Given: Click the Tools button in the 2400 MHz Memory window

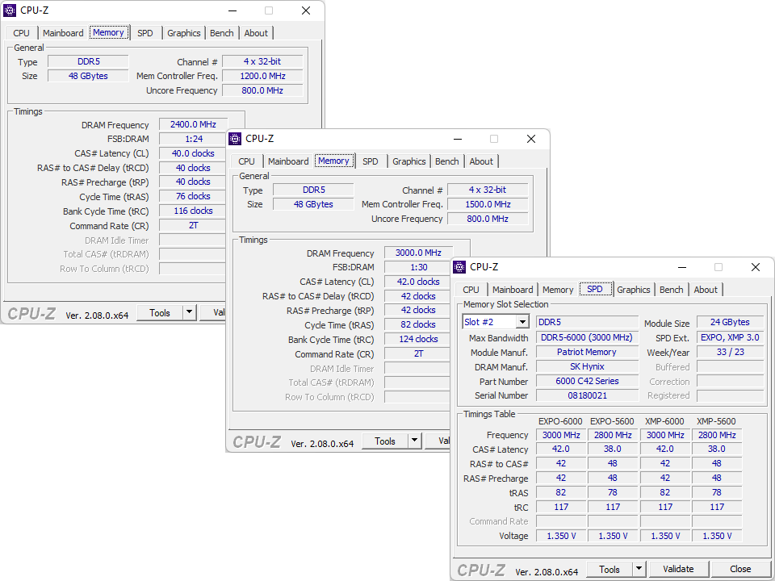Looking at the screenshot, I should (x=160, y=312).
